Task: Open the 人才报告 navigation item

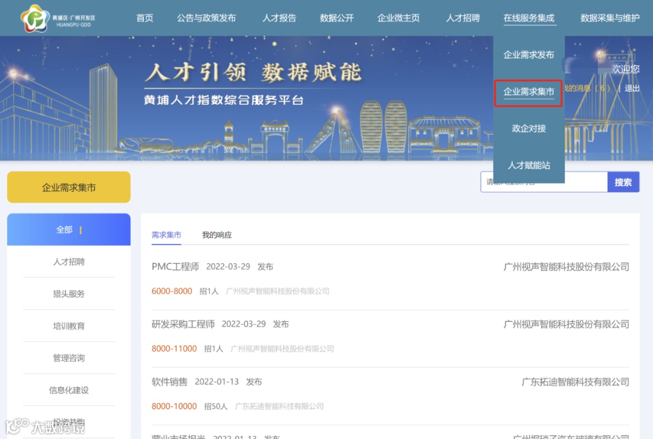Action: click(x=279, y=18)
